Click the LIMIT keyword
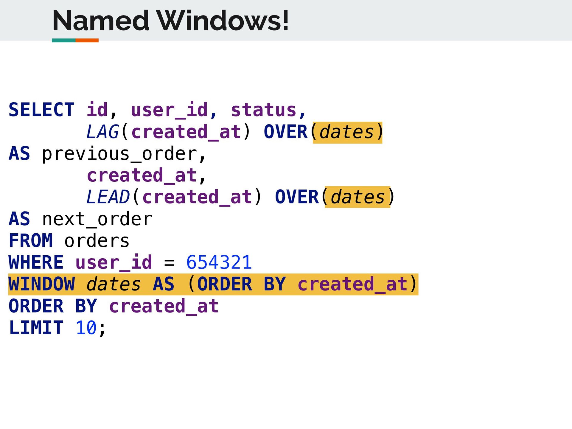This screenshot has height=429, width=572. click(36, 328)
